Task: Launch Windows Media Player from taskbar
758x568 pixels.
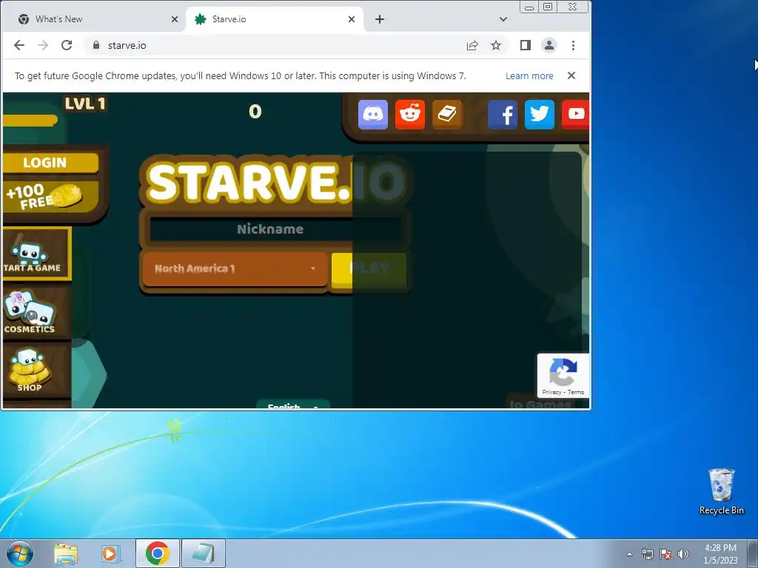Action: point(111,553)
